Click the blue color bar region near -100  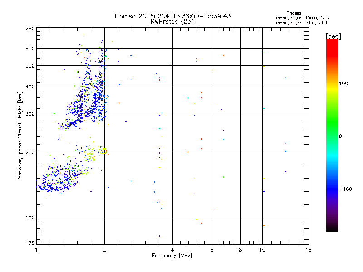[x=332, y=189]
